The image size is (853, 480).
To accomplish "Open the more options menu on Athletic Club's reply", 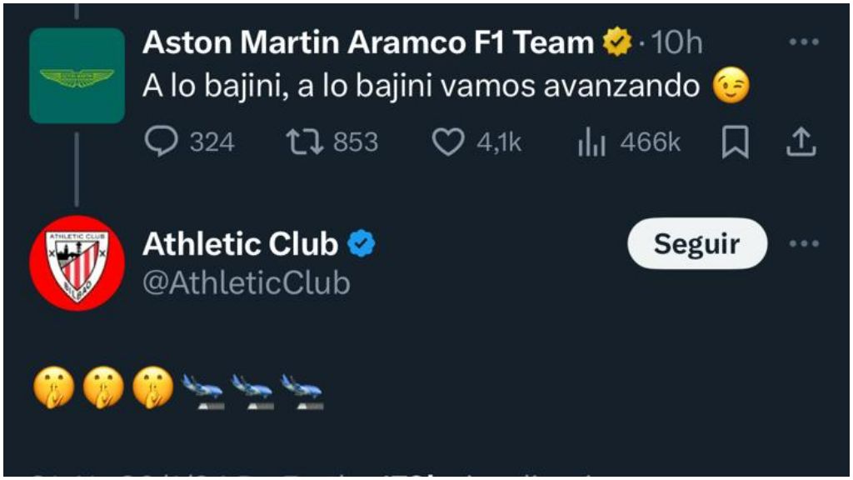I will 802,244.
